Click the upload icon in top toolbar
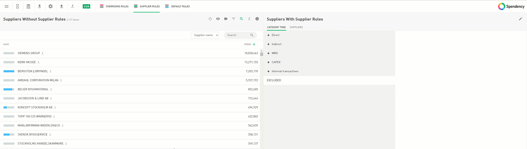 click(x=61, y=6)
